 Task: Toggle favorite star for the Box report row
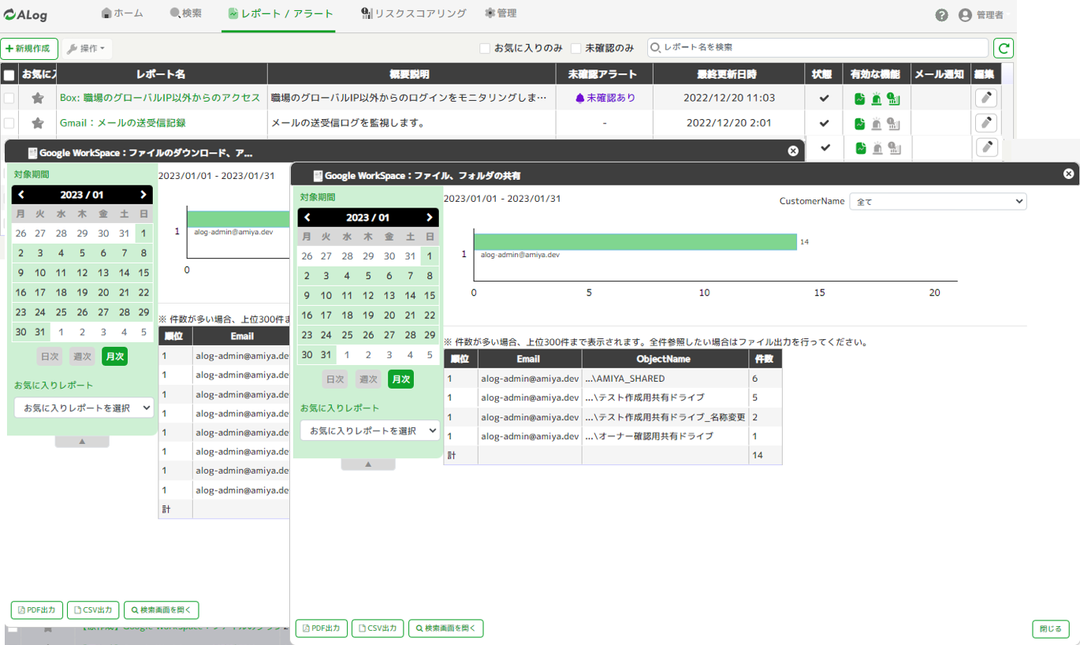coord(37,99)
